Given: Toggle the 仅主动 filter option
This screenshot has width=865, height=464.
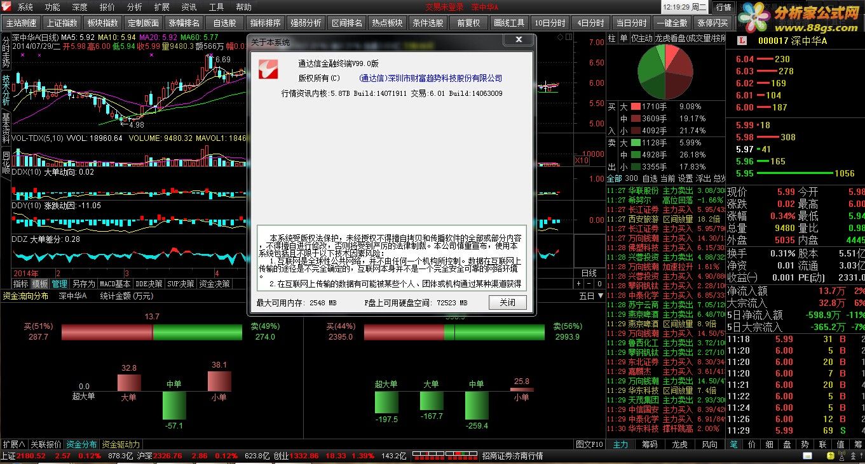Looking at the screenshot, I should coord(641,38).
